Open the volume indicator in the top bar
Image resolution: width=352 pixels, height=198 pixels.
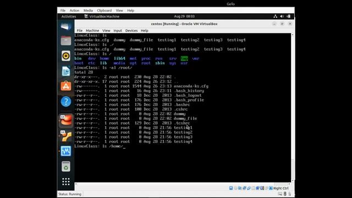click(x=282, y=16)
